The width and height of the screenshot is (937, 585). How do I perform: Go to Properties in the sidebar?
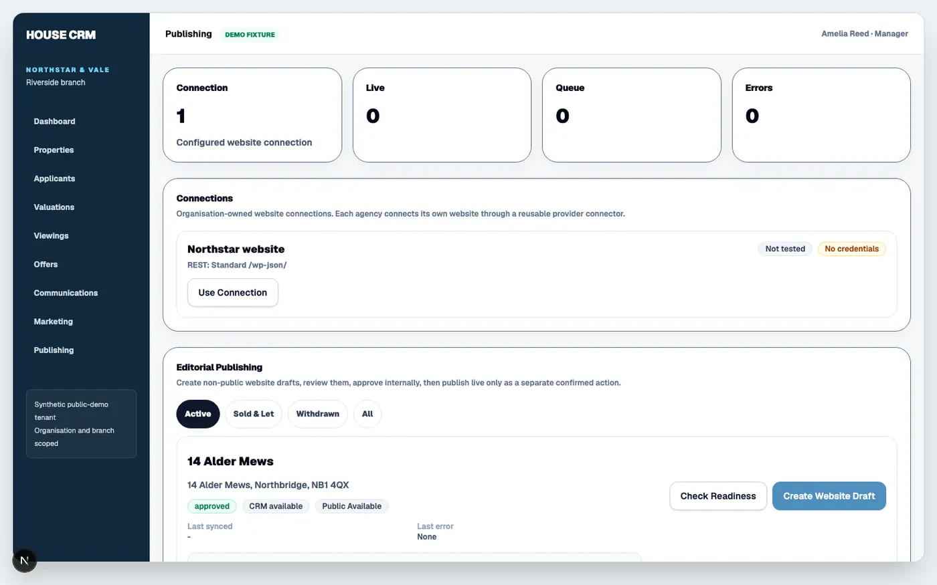(54, 150)
